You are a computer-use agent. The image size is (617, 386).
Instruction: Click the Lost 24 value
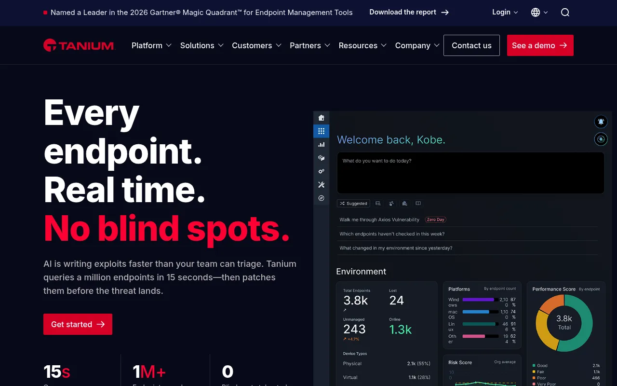396,301
